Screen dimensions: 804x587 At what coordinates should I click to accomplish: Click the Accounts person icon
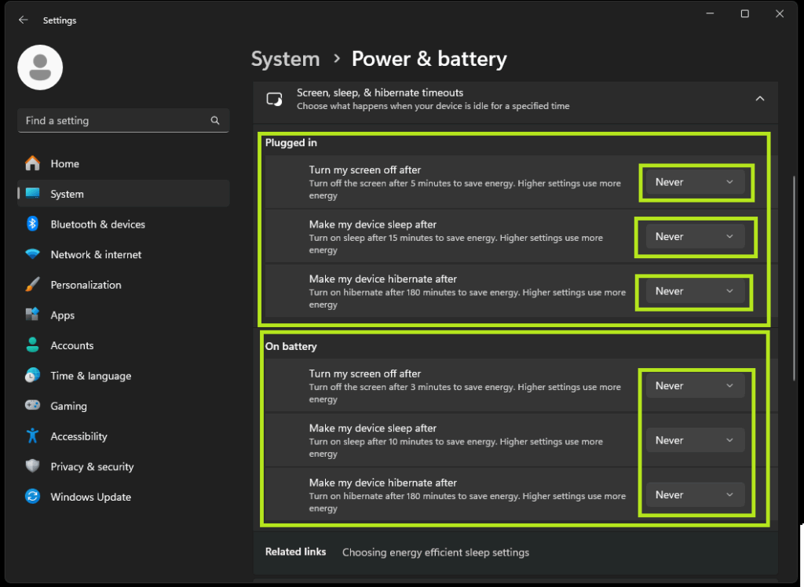click(x=32, y=345)
